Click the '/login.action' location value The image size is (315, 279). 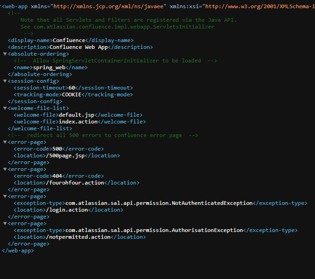[x=67, y=210]
